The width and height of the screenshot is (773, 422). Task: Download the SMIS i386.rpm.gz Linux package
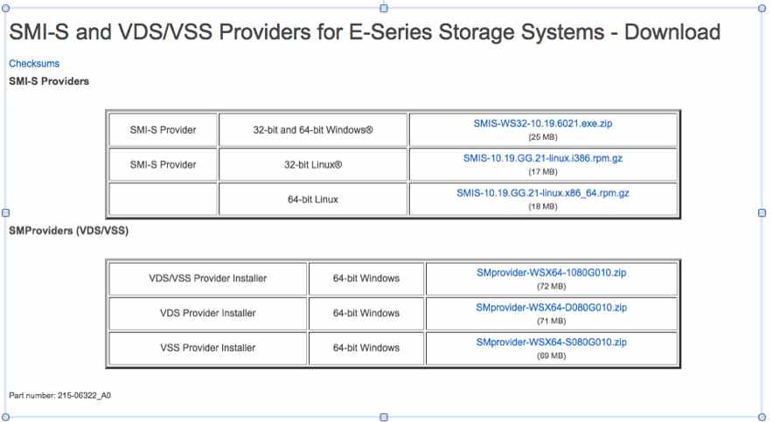tap(542, 159)
